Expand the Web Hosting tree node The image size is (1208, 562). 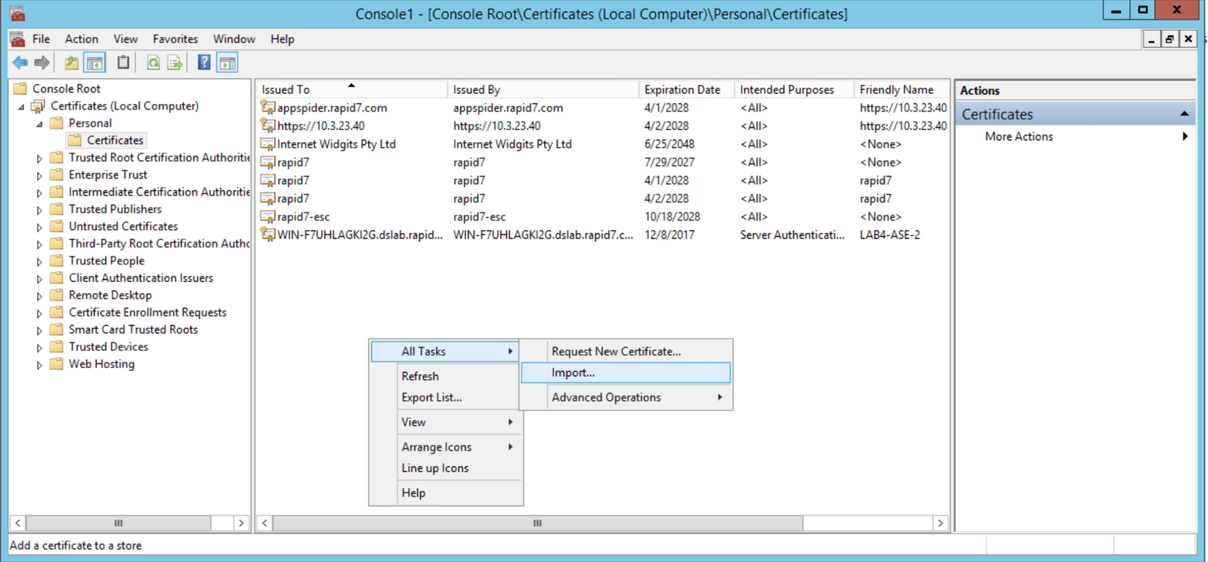(x=39, y=365)
